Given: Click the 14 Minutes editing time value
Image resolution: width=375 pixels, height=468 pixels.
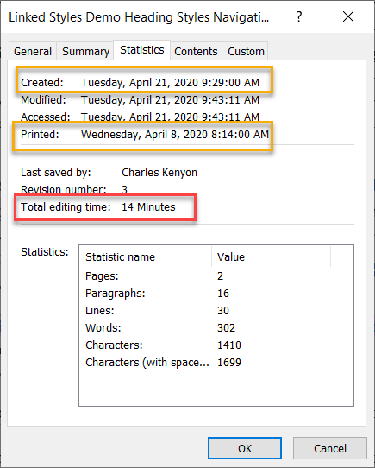Looking at the screenshot, I should (x=148, y=207).
